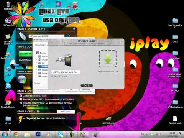
Task: Switch to LinuxLive USB Creator in the taskbar
Action: click(x=83, y=135)
